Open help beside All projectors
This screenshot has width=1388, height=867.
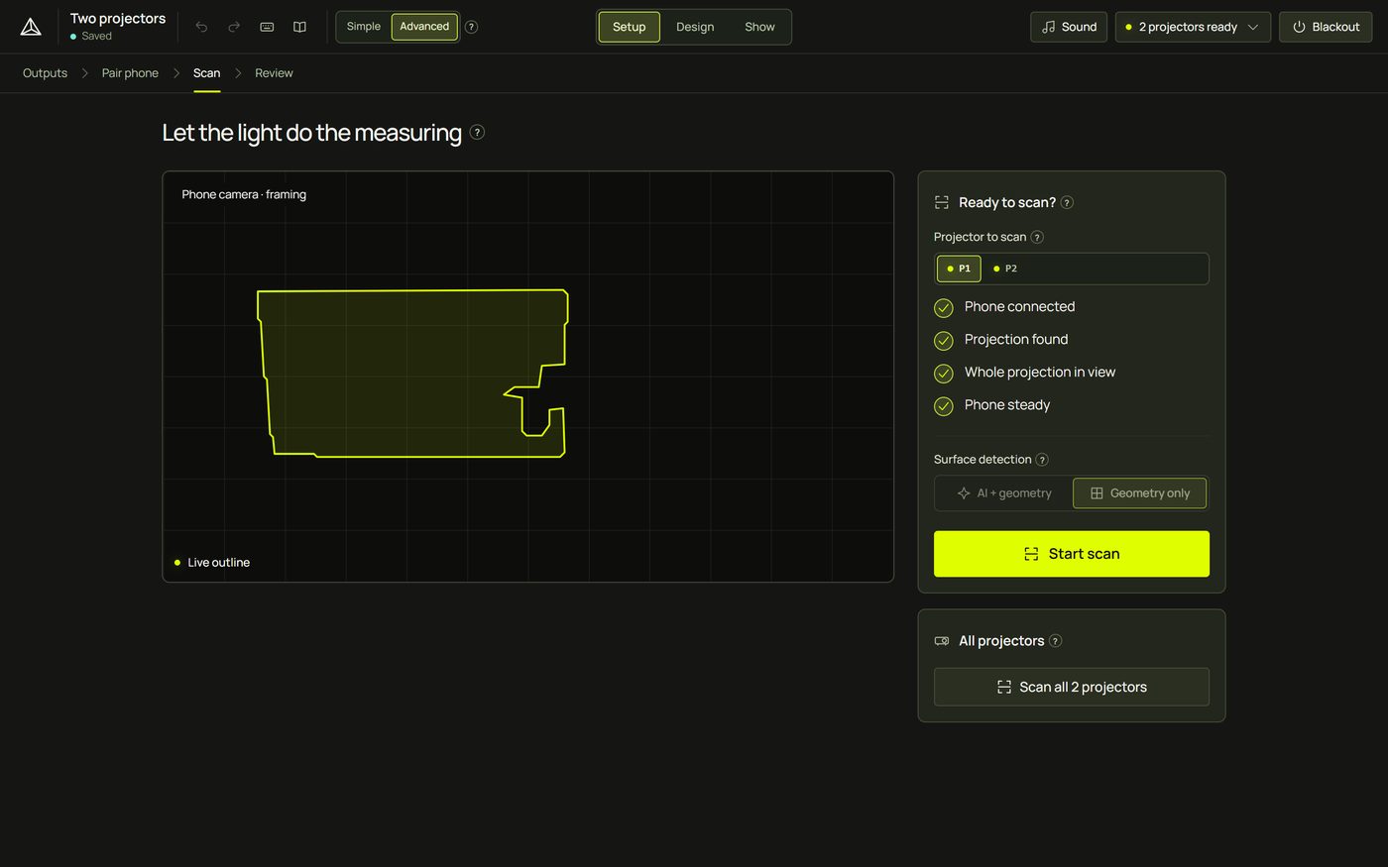[x=1055, y=640]
